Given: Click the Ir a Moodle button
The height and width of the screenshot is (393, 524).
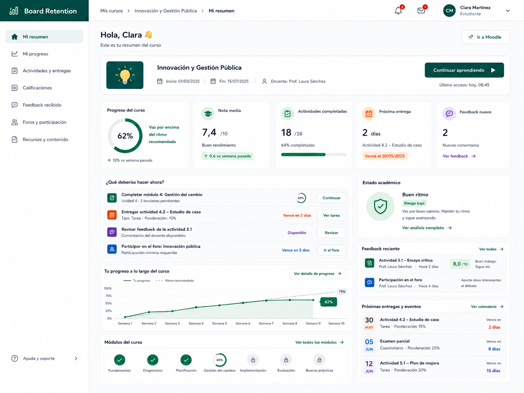Looking at the screenshot, I should pos(486,37).
